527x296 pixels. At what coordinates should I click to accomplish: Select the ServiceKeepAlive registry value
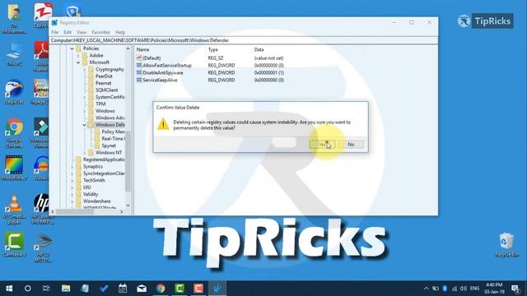pyautogui.click(x=160, y=81)
